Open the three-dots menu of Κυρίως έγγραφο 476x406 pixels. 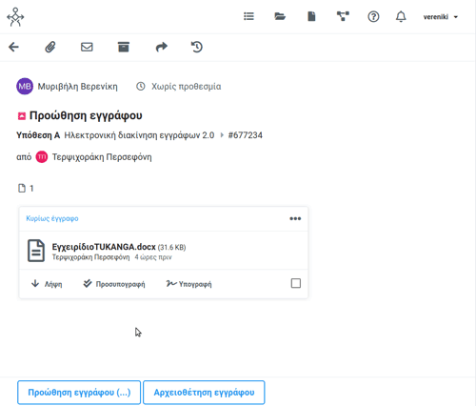[x=295, y=218]
